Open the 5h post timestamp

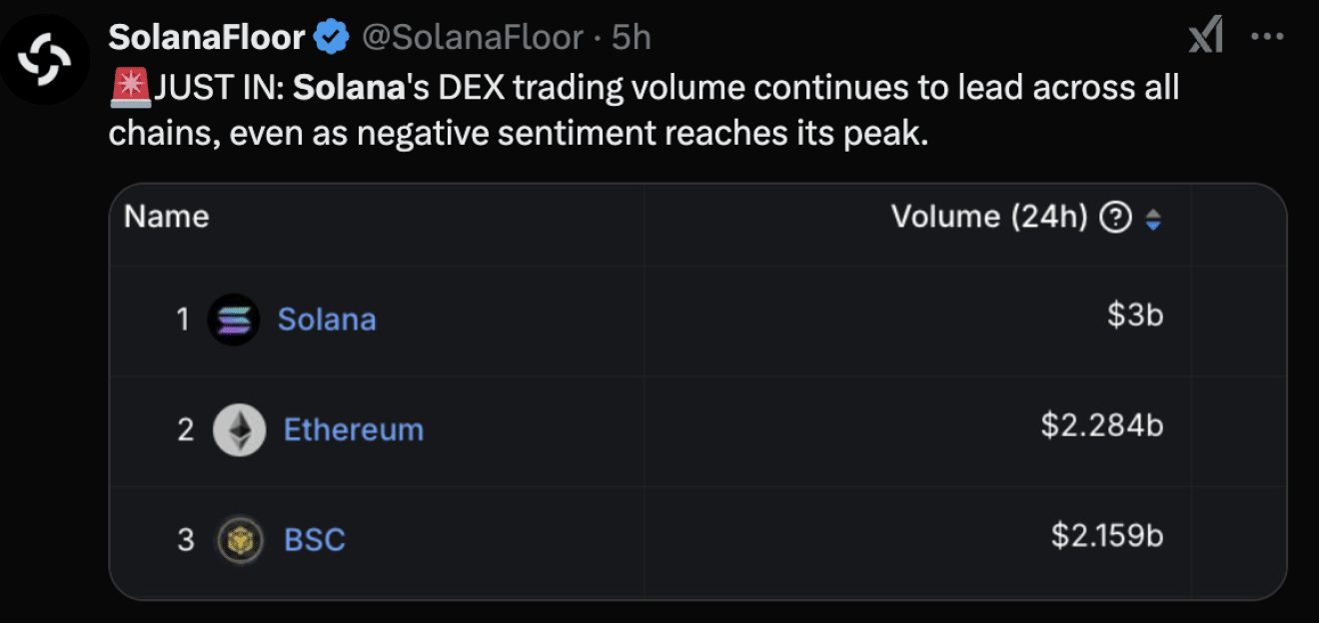click(632, 38)
